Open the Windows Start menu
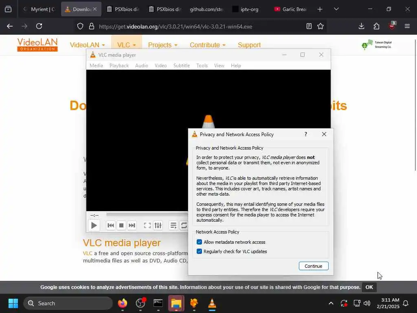 [13, 303]
